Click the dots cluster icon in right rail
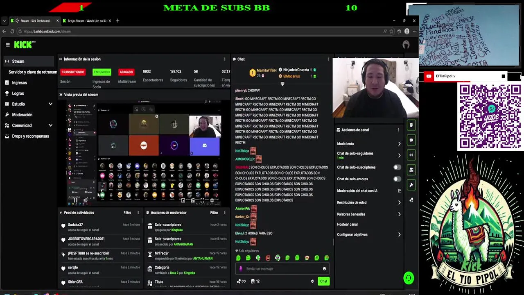This screenshot has width=524, height=295. coord(411,200)
